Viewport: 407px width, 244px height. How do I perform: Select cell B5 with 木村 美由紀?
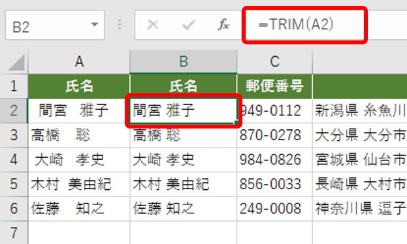tap(184, 184)
